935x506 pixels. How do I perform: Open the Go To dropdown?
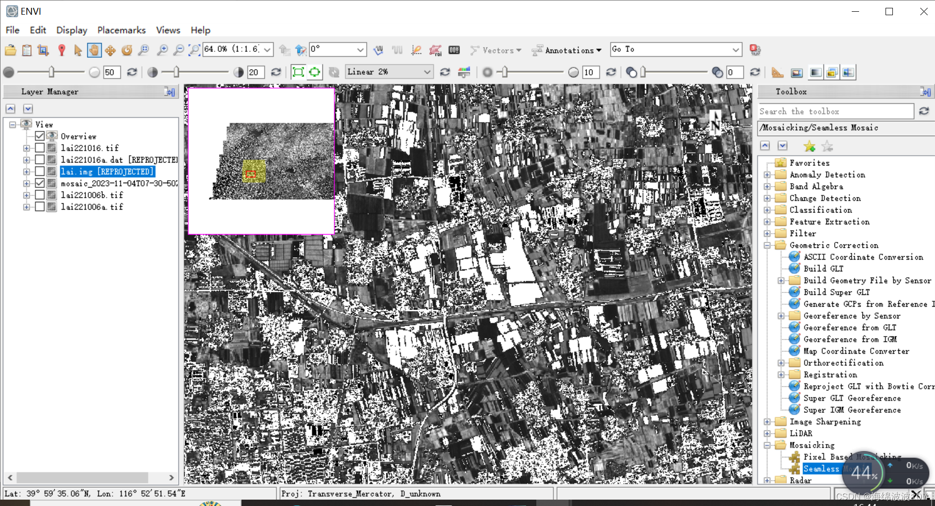click(735, 49)
